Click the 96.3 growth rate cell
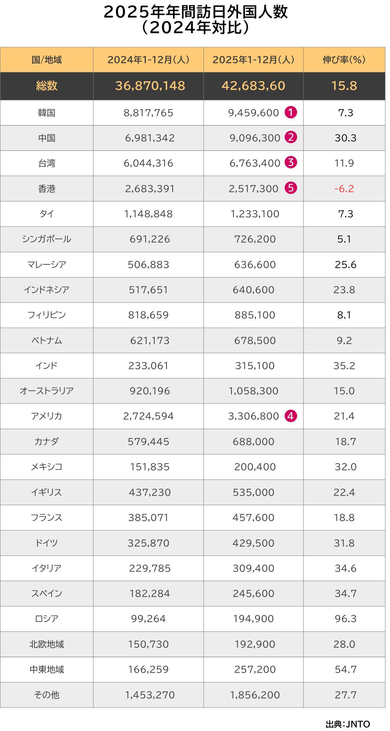The width and height of the screenshot is (390, 731). 345,618
